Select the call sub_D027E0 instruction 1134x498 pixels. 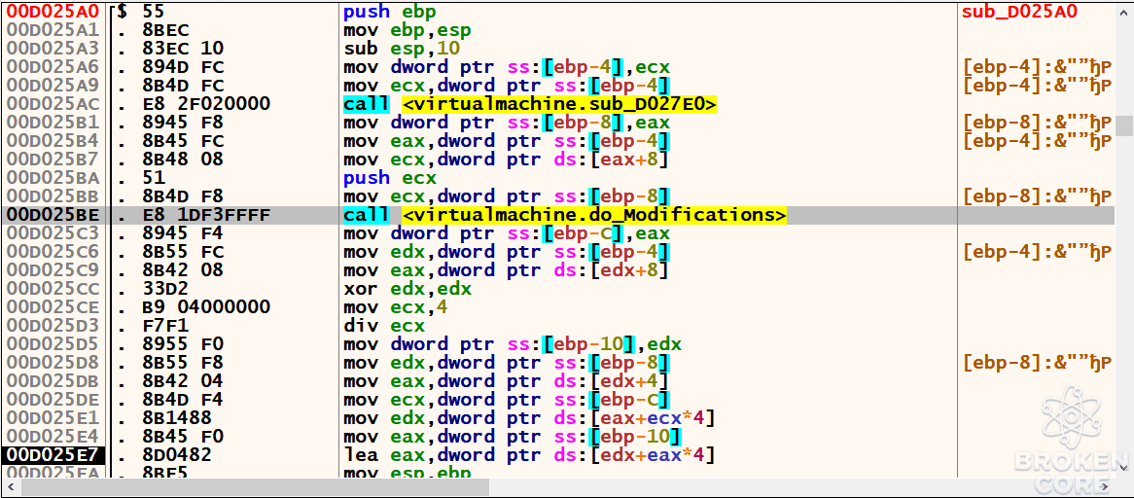click(x=529, y=105)
